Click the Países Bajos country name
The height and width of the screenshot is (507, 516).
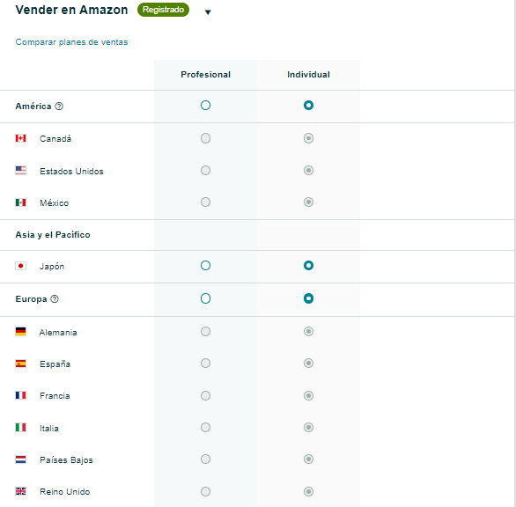click(x=66, y=460)
